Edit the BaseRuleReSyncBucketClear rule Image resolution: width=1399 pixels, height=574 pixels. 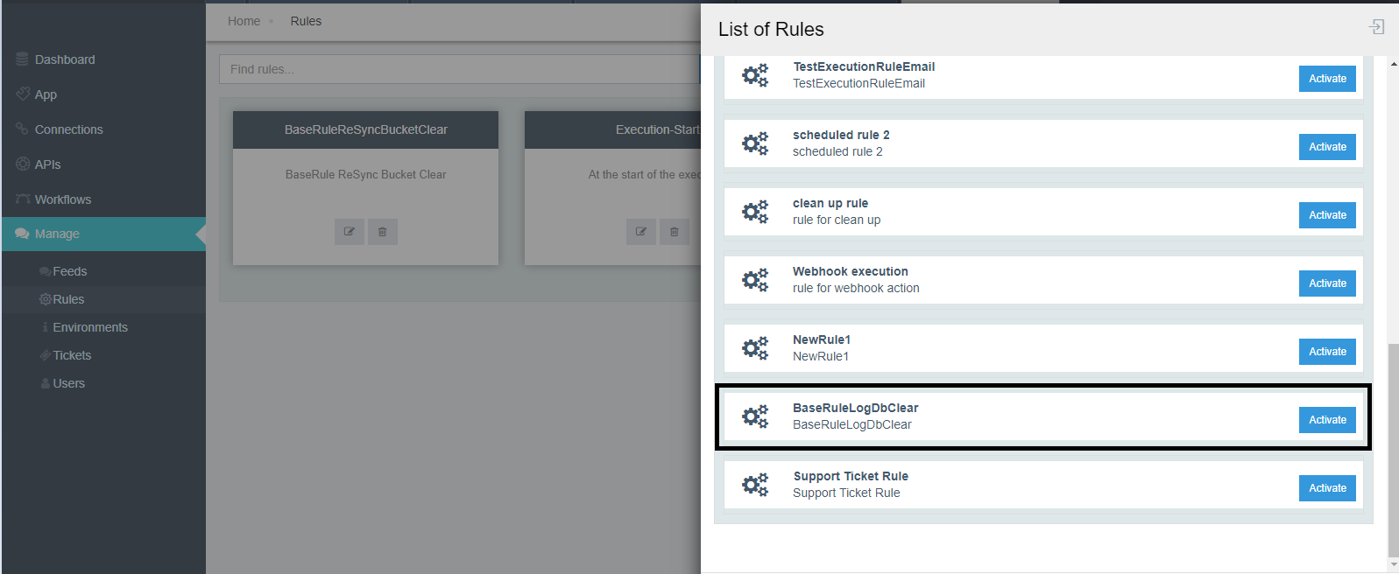pyautogui.click(x=349, y=232)
